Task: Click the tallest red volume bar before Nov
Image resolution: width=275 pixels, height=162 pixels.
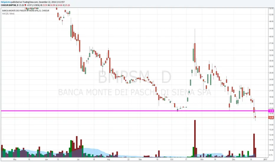Action: pos(195,138)
